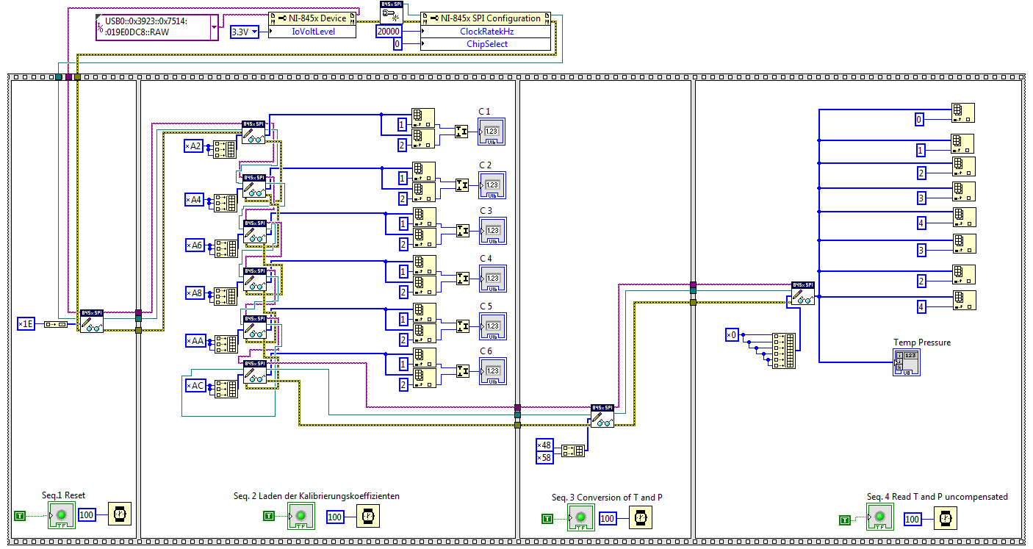Click the Seq. 3 Conversion LED indicator terminal
The height and width of the screenshot is (549, 1033).
(x=581, y=518)
